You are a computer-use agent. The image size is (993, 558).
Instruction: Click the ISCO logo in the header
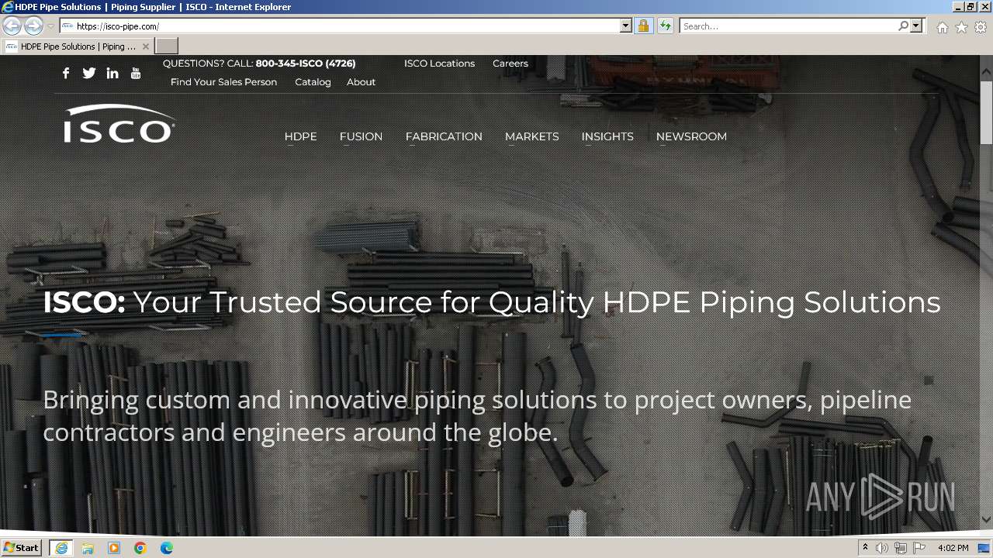point(119,125)
